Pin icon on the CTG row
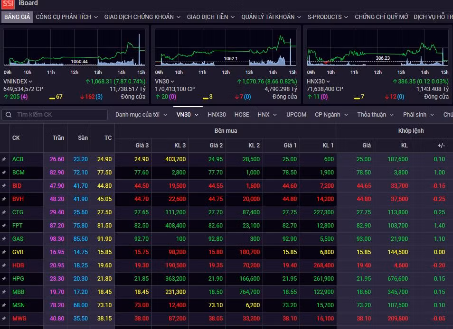The height and width of the screenshot is (329, 453). 4,212
